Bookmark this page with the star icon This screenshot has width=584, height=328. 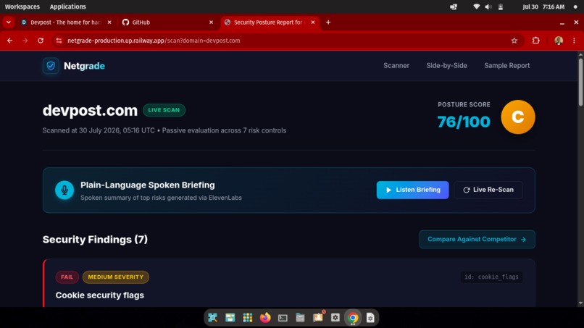click(x=514, y=41)
